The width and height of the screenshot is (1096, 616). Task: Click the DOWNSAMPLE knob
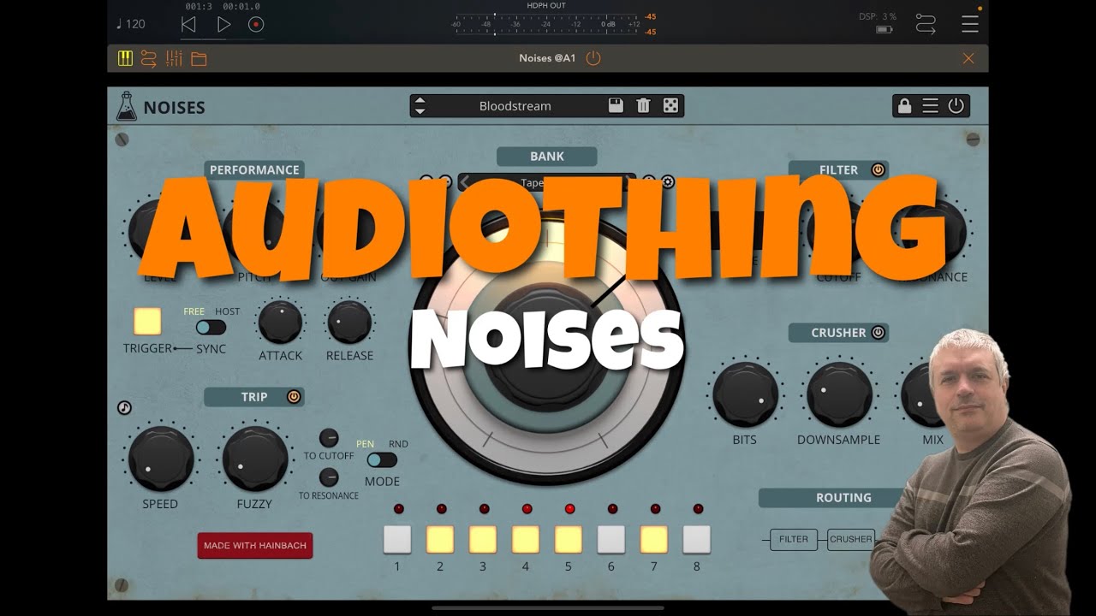coord(839,394)
